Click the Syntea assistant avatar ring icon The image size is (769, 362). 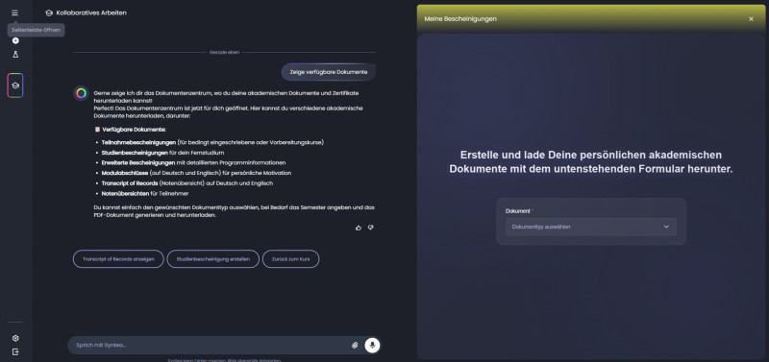[x=82, y=93]
